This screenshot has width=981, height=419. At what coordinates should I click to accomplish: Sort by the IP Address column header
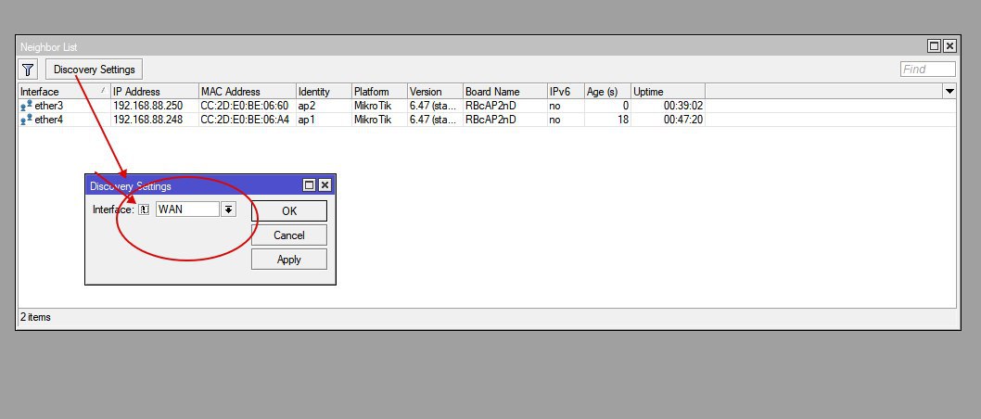[x=155, y=91]
